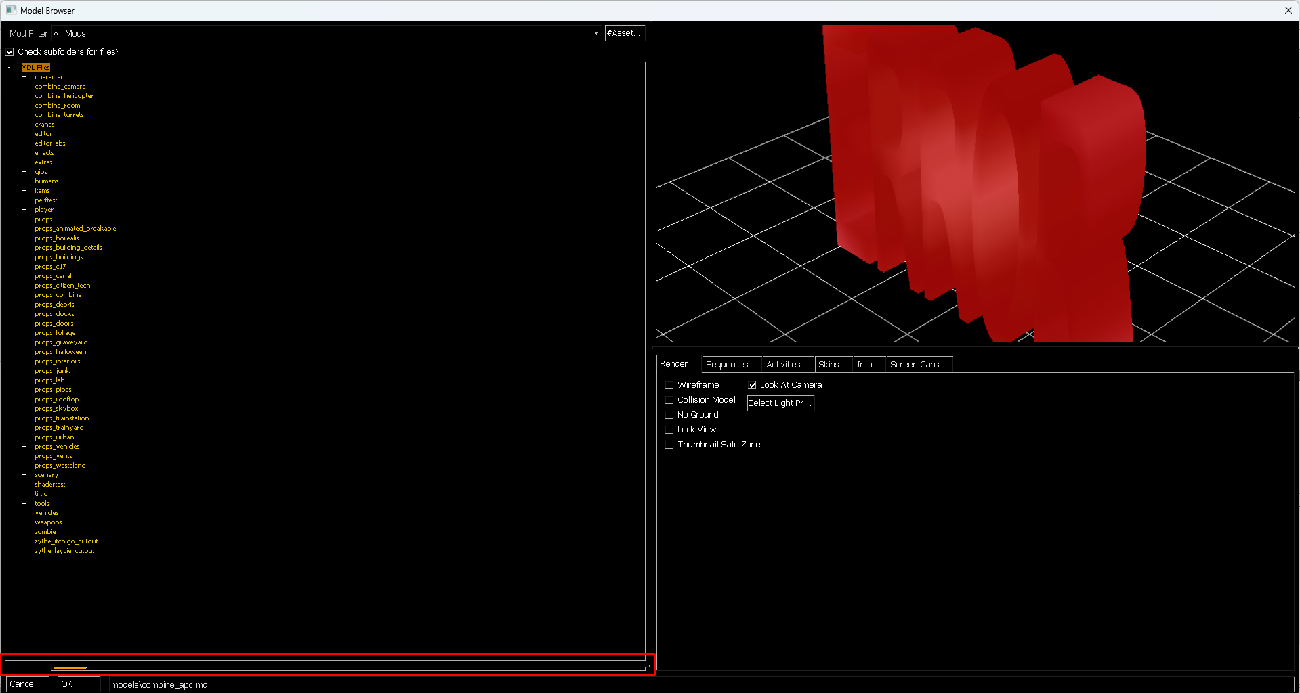The width and height of the screenshot is (1300, 693).
Task: Toggle the Check subfolders for files checkbox
Action: click(x=10, y=52)
